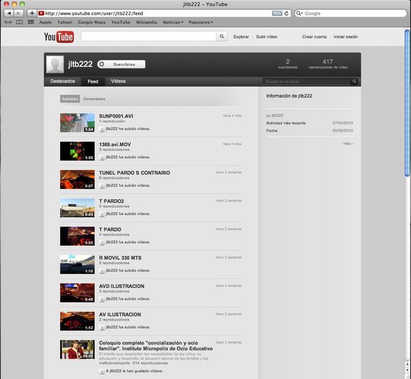Image resolution: width=411 pixels, height=379 pixels.
Task: Open the bookmarks book icon
Action: (x=20, y=22)
